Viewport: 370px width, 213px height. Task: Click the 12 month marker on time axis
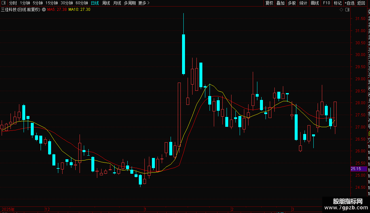tap(47, 209)
